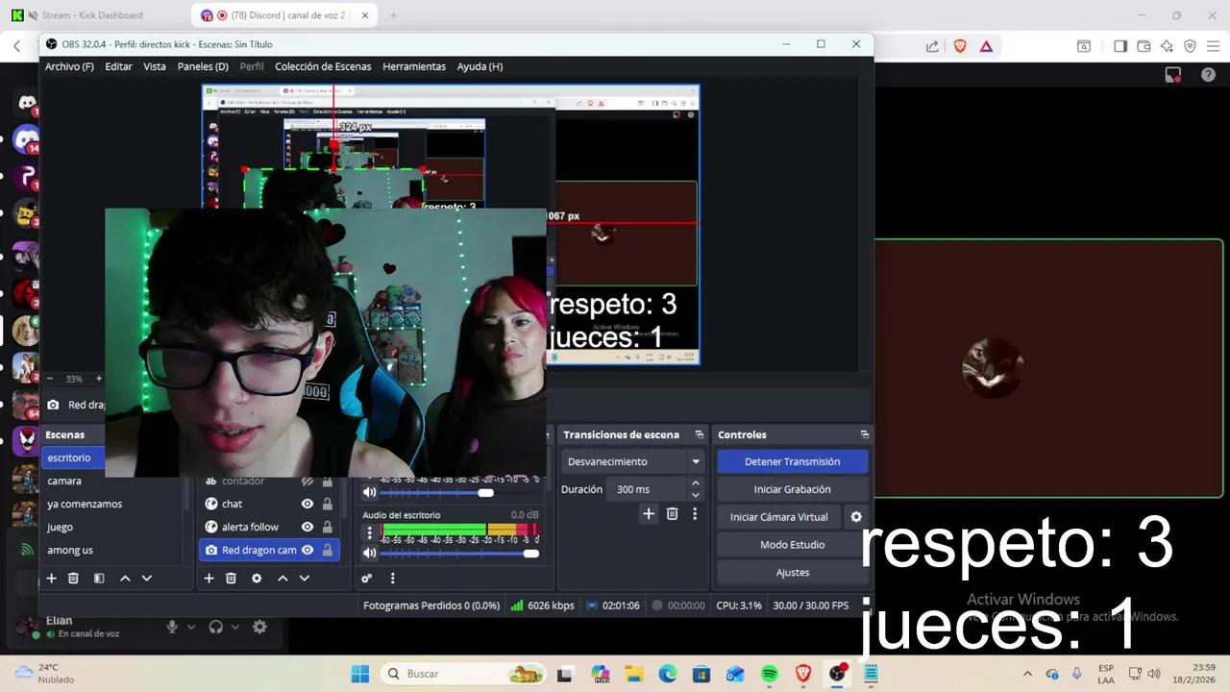Toggle lock on Red dragon cam source
Image resolution: width=1230 pixels, height=692 pixels.
point(328,550)
